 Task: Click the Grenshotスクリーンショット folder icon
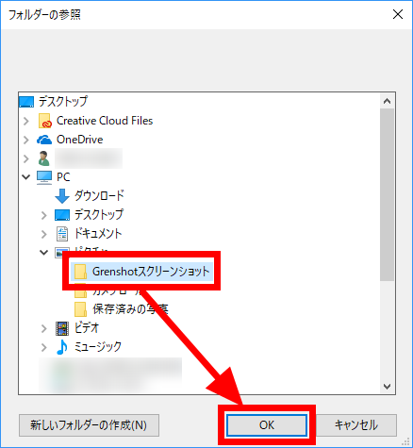pos(80,272)
